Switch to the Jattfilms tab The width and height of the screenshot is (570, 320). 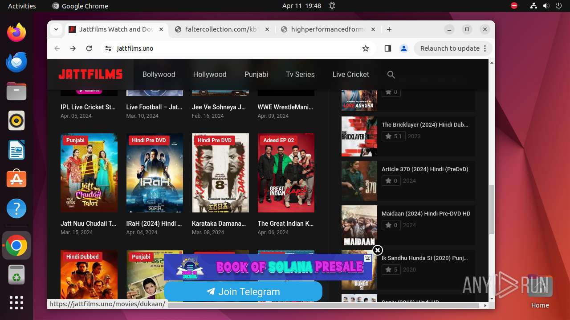click(116, 29)
